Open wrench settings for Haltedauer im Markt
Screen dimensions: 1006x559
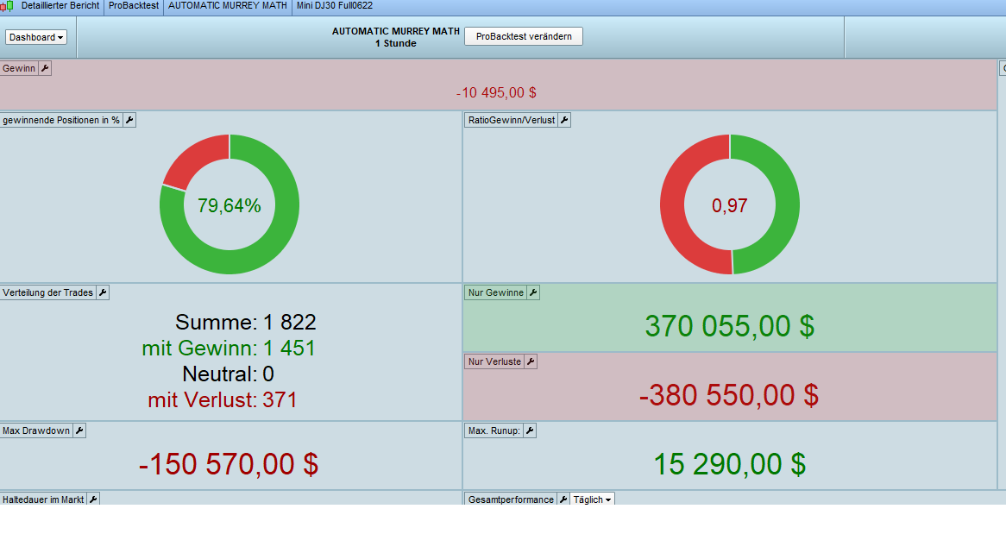(x=93, y=499)
